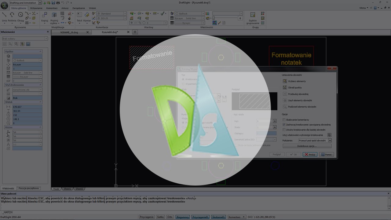This screenshot has height=220, width=391.
Task: Activate the Kopiuj copy tool
Action: click(x=45, y=17)
